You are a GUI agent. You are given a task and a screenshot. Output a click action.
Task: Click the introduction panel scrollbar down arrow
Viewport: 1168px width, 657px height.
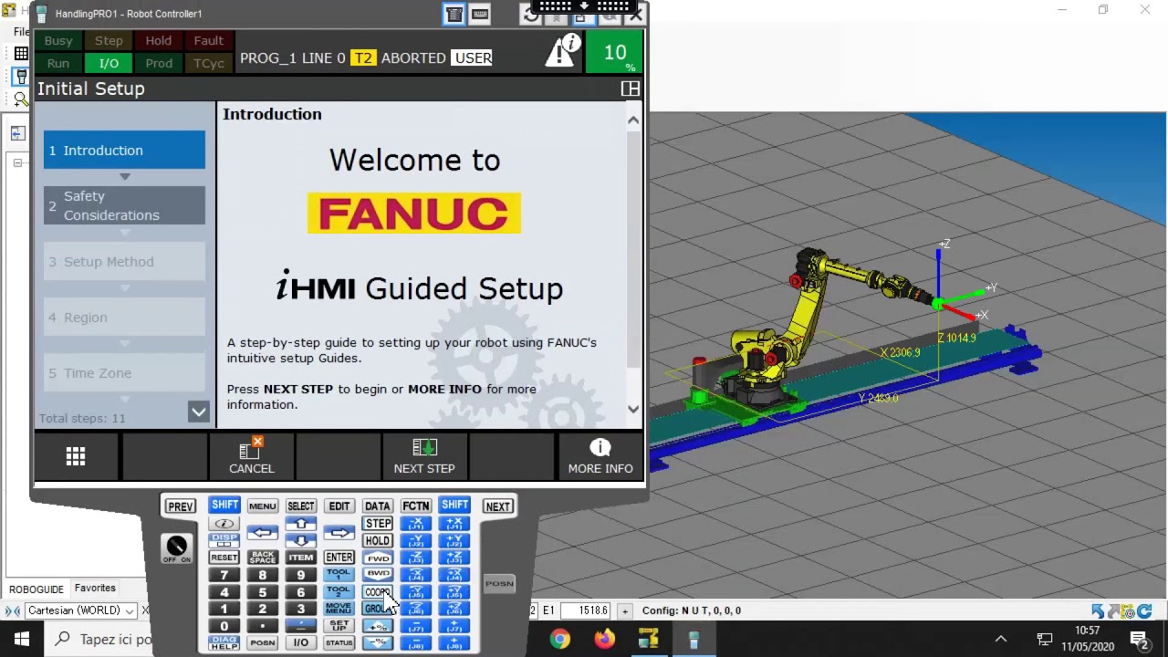tap(633, 410)
